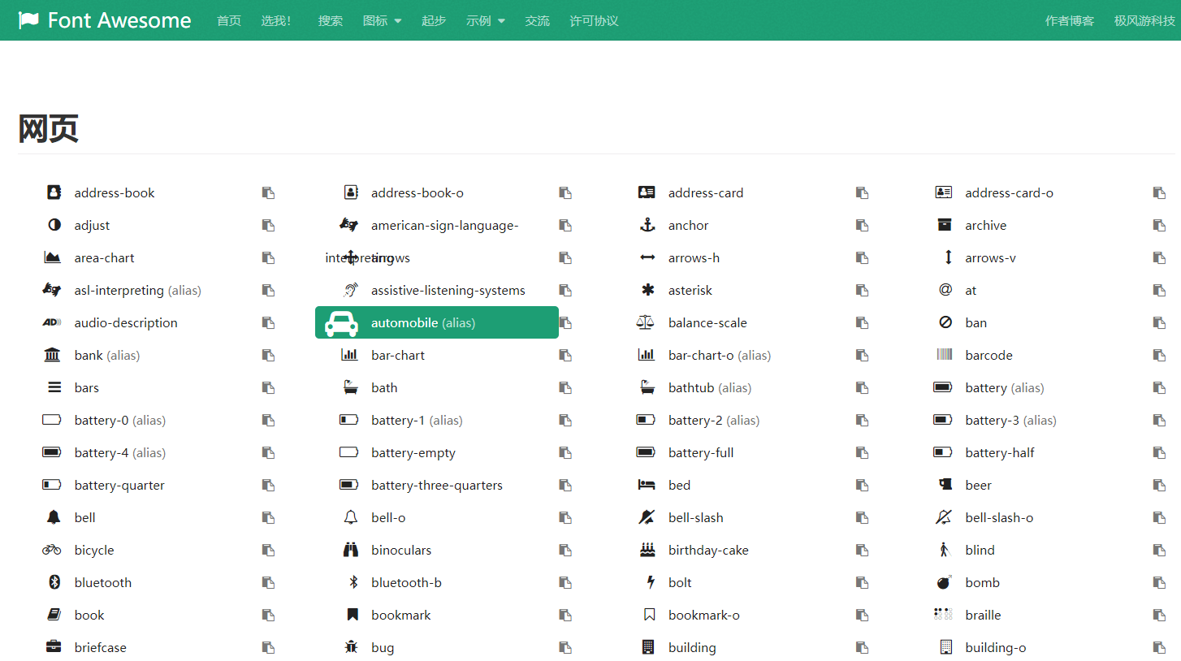The height and width of the screenshot is (661, 1181).
Task: Select the ban icon
Action: point(945,322)
